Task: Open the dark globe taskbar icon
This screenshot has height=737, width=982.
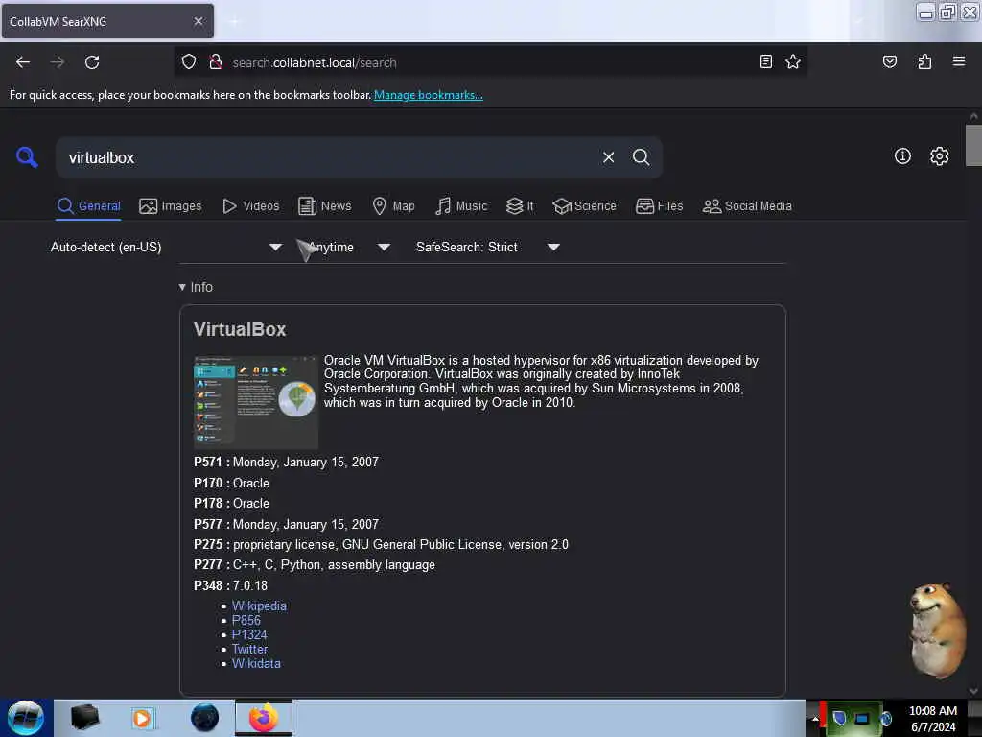Action: point(204,718)
